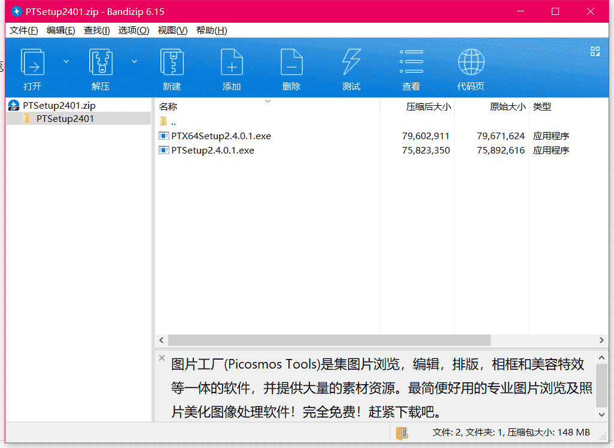The height and width of the screenshot is (448, 614).
Task: Click the Delete (删除) toolbar icon
Action: (x=291, y=62)
